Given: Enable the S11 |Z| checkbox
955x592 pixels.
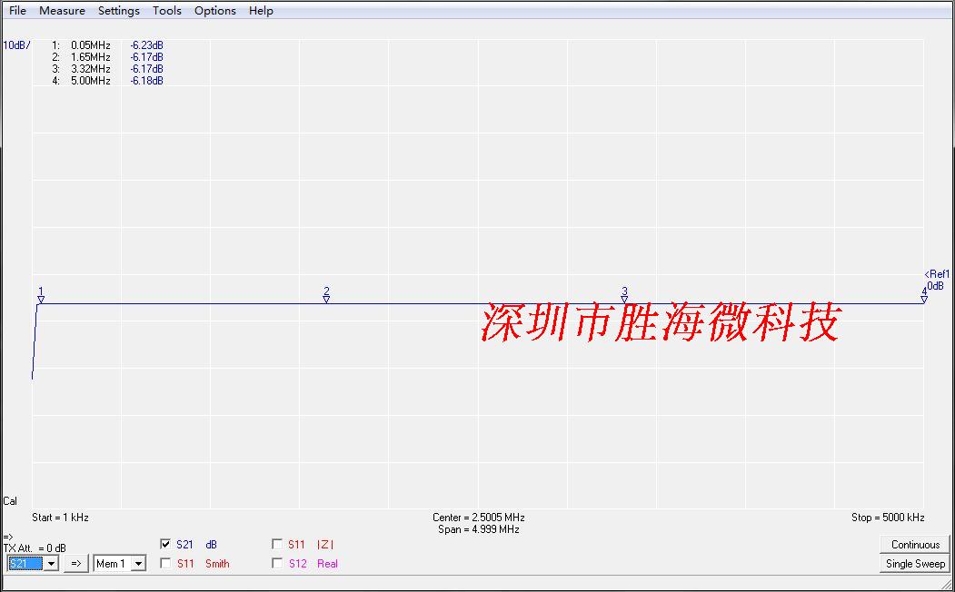Looking at the screenshot, I should 277,544.
